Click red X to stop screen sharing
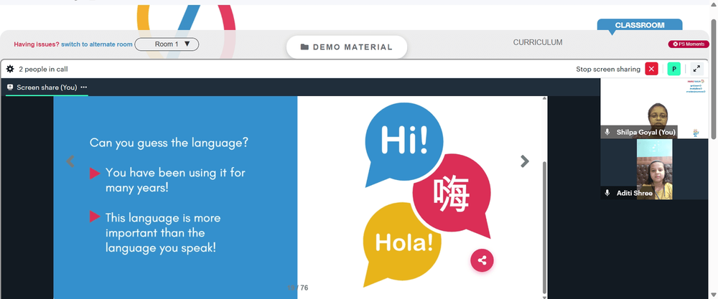The height and width of the screenshot is (299, 718). (x=651, y=69)
